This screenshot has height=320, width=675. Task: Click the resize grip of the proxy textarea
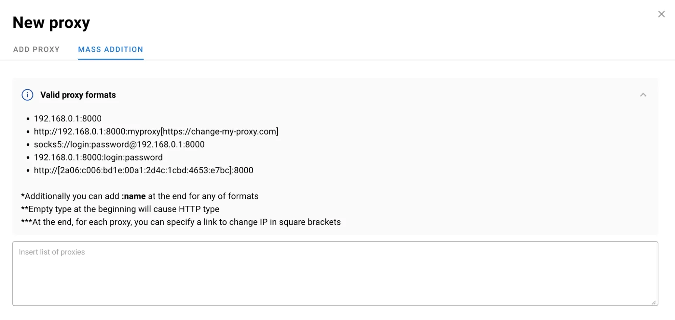(x=653, y=302)
